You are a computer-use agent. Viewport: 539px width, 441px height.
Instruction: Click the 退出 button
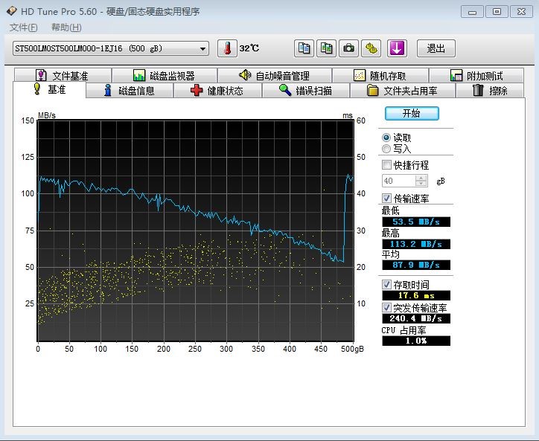point(436,48)
